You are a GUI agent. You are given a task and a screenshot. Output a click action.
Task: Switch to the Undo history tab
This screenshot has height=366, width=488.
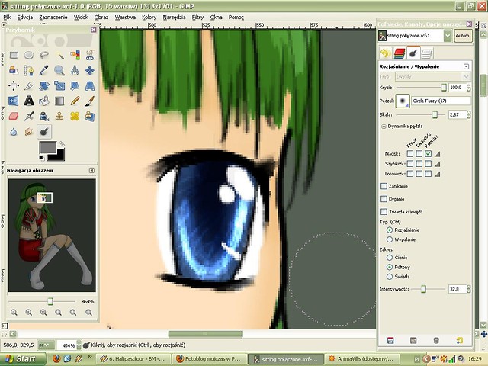coord(385,53)
